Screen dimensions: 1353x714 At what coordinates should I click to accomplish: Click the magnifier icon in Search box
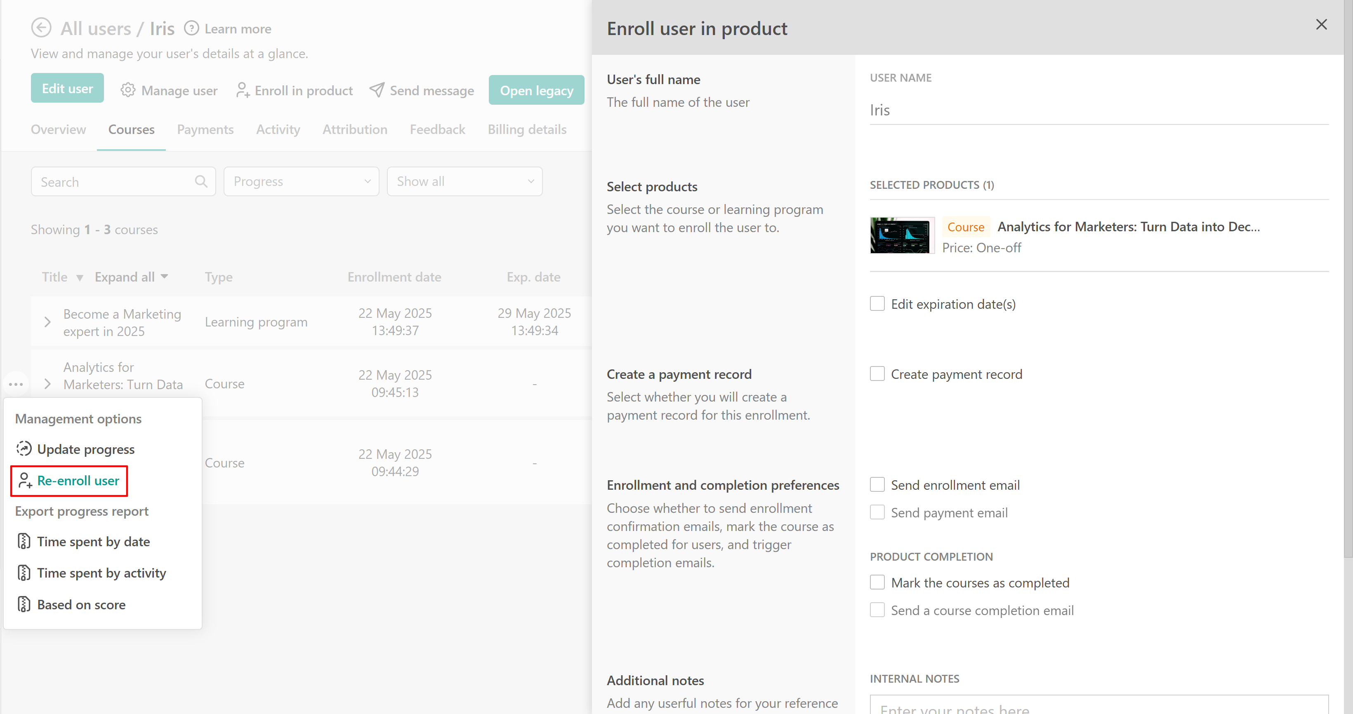click(x=200, y=182)
